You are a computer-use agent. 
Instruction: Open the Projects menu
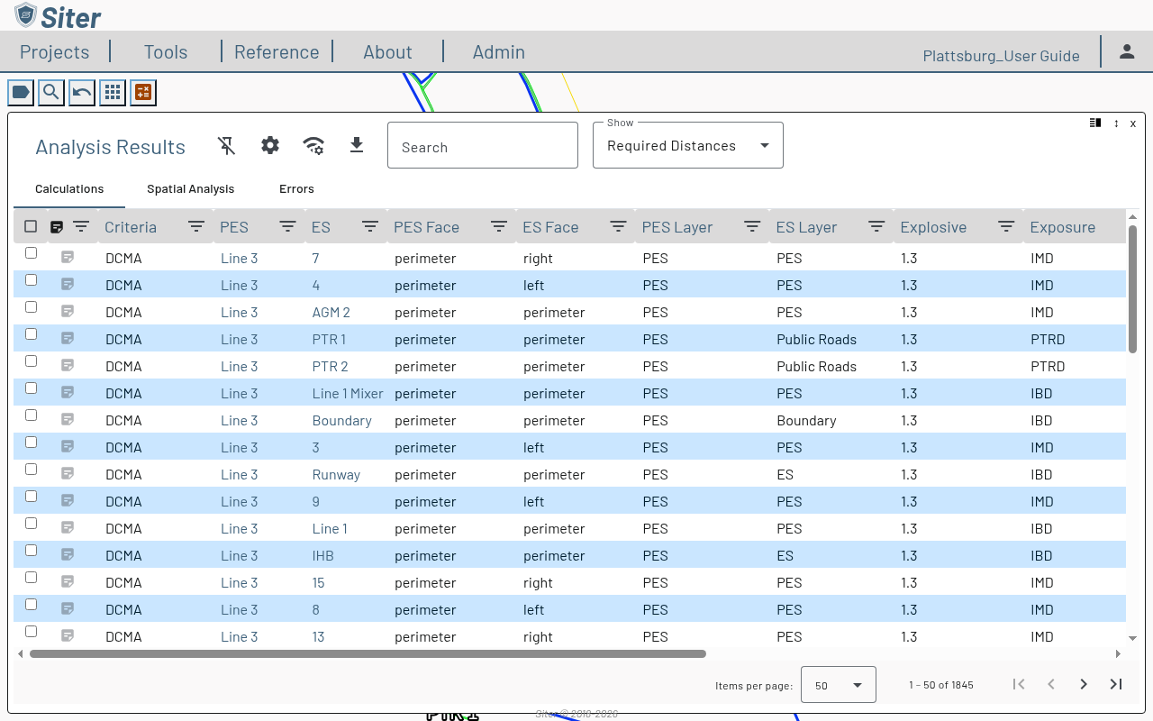(x=55, y=52)
